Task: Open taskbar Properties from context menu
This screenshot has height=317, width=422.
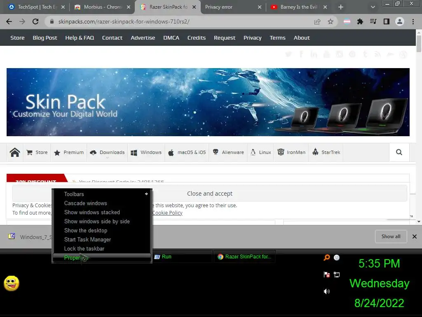Action: coord(102,258)
